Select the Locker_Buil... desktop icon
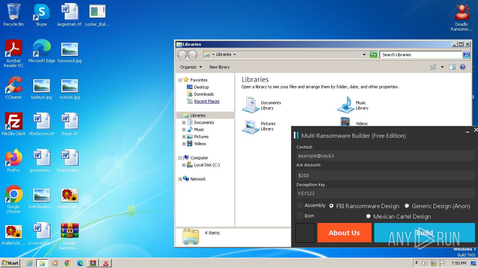478x268 pixels. point(97,15)
